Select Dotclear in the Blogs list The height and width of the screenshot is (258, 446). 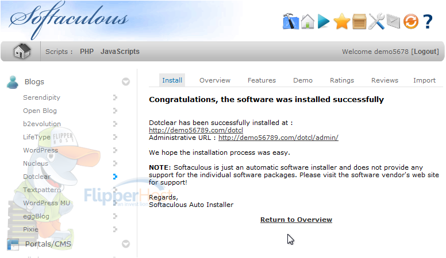37,177
